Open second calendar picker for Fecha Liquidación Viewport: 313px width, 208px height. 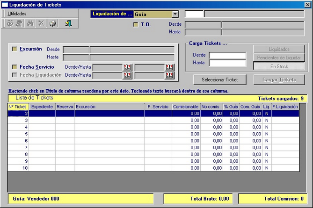[169, 75]
